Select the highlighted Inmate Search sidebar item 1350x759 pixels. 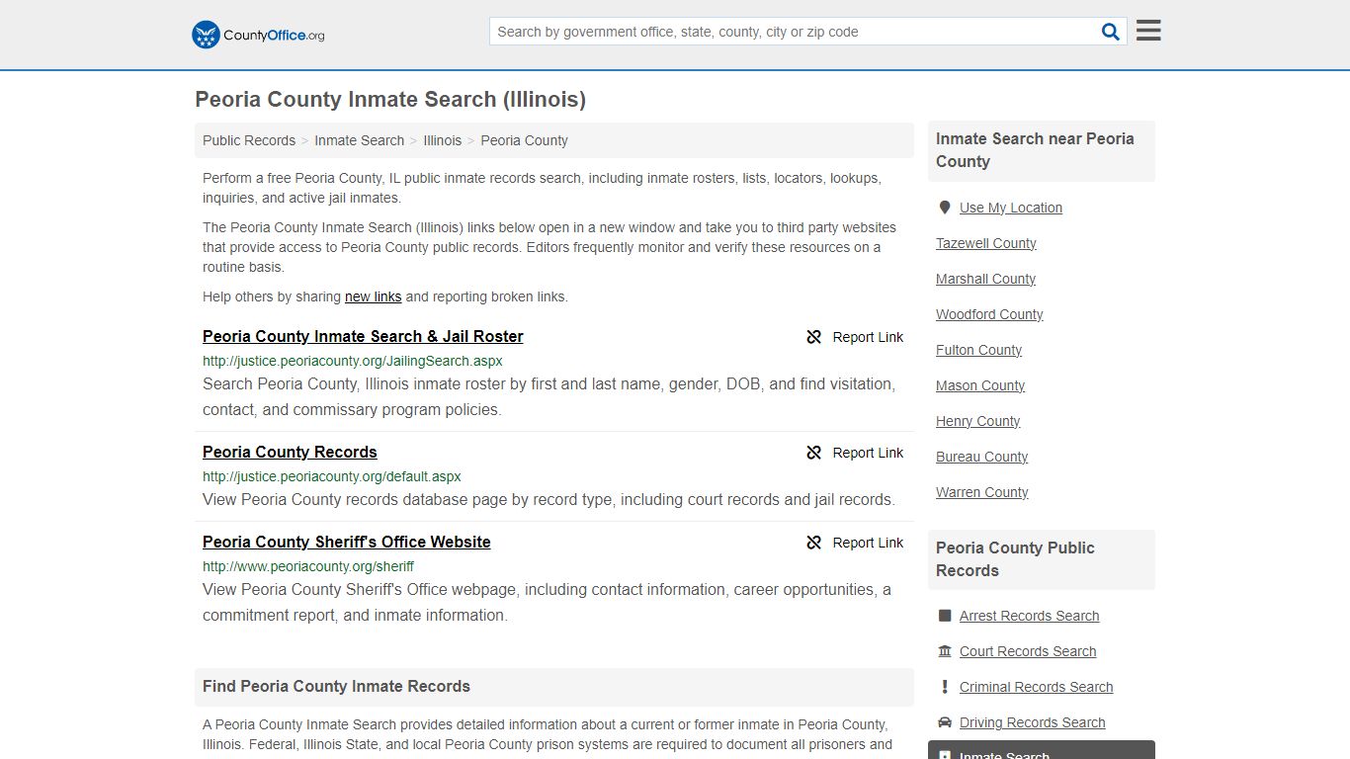coord(1042,750)
